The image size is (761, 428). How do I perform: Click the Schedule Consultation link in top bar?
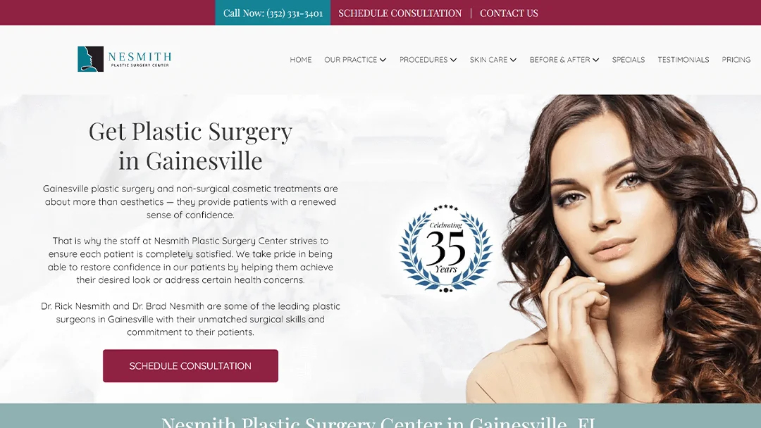[x=400, y=13]
